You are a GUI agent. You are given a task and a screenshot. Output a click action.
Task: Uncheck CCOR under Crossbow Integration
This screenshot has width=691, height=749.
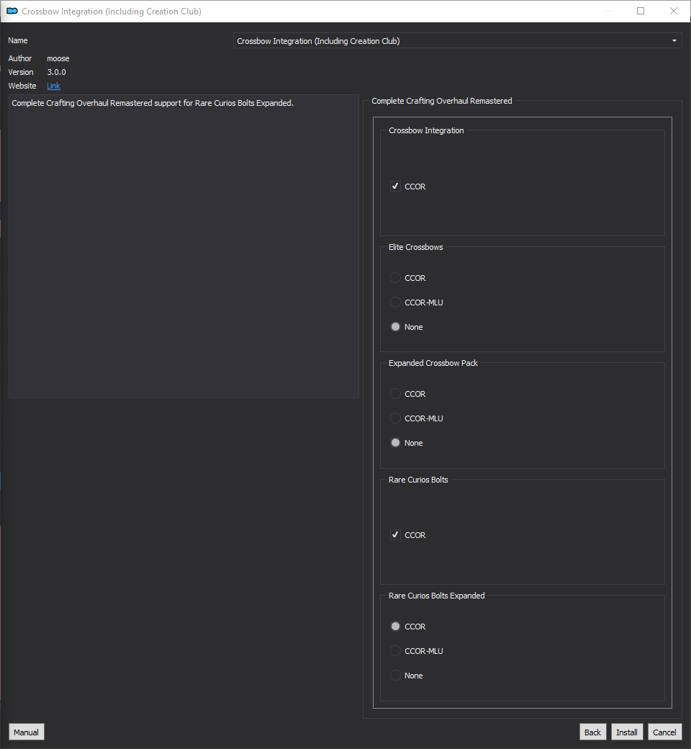click(x=395, y=187)
